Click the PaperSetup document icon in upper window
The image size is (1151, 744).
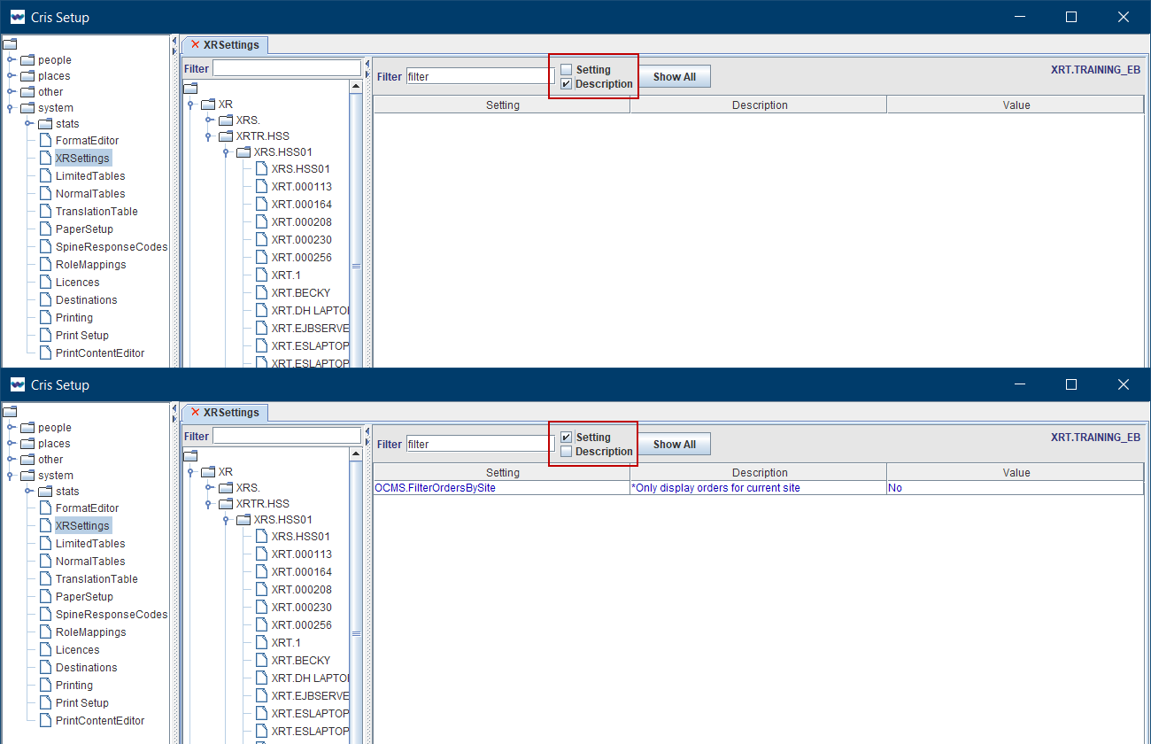(x=45, y=229)
